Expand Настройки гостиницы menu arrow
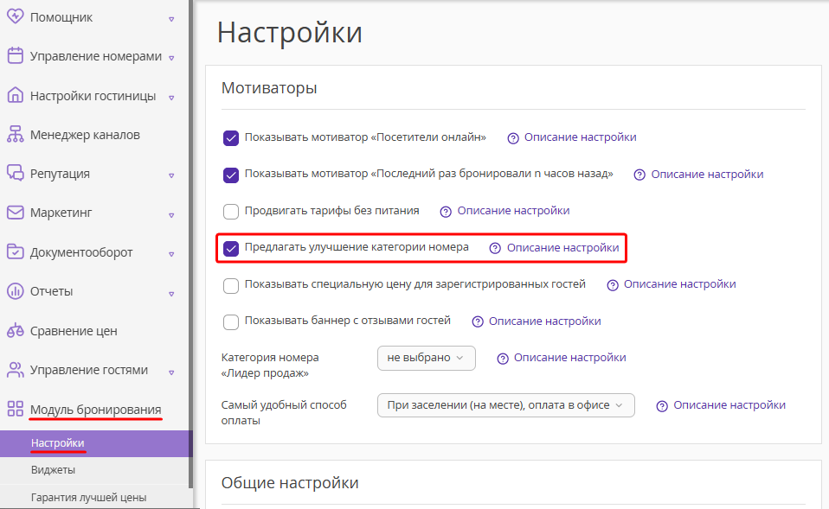 (171, 98)
